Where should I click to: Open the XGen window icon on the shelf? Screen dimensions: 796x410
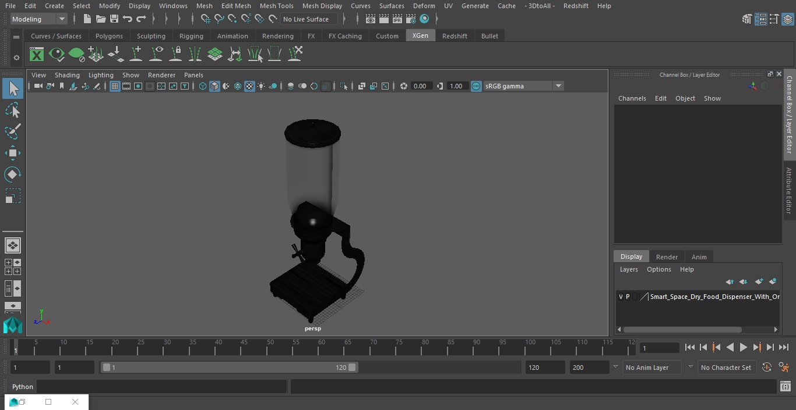pos(37,55)
